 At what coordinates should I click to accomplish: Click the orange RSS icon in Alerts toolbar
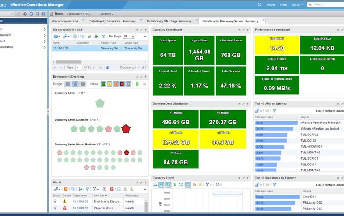click(x=66, y=189)
